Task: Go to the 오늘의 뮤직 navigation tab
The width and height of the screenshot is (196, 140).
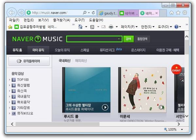Action: pos(62,50)
